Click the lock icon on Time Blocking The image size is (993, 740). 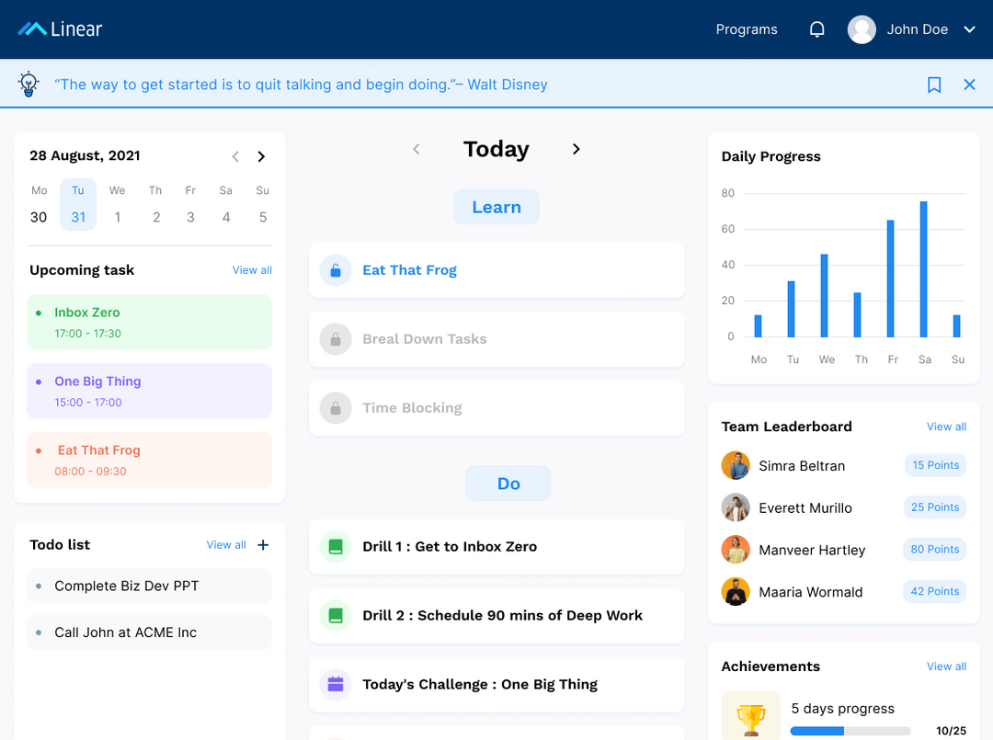coord(336,407)
